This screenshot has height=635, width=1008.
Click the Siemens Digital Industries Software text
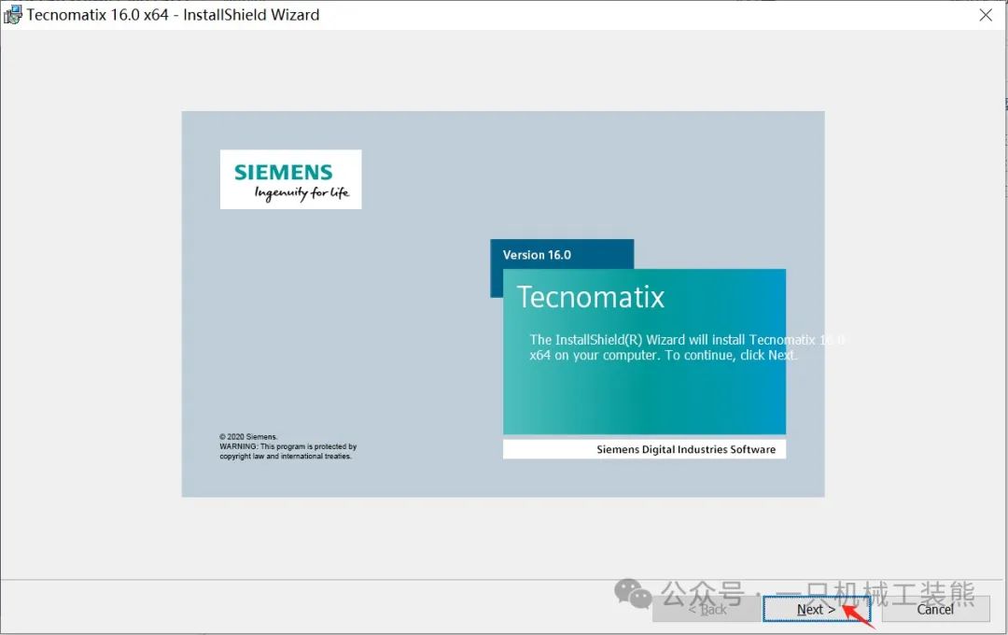click(686, 449)
